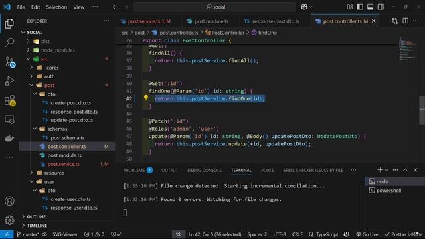Toggle the primary side bar
The width and height of the screenshot is (425, 239).
click(x=360, y=7)
